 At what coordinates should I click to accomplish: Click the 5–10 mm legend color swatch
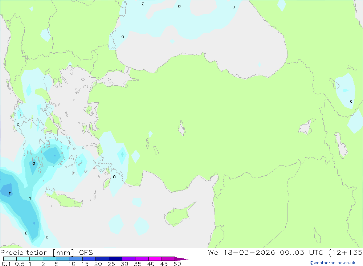coord(63,259)
